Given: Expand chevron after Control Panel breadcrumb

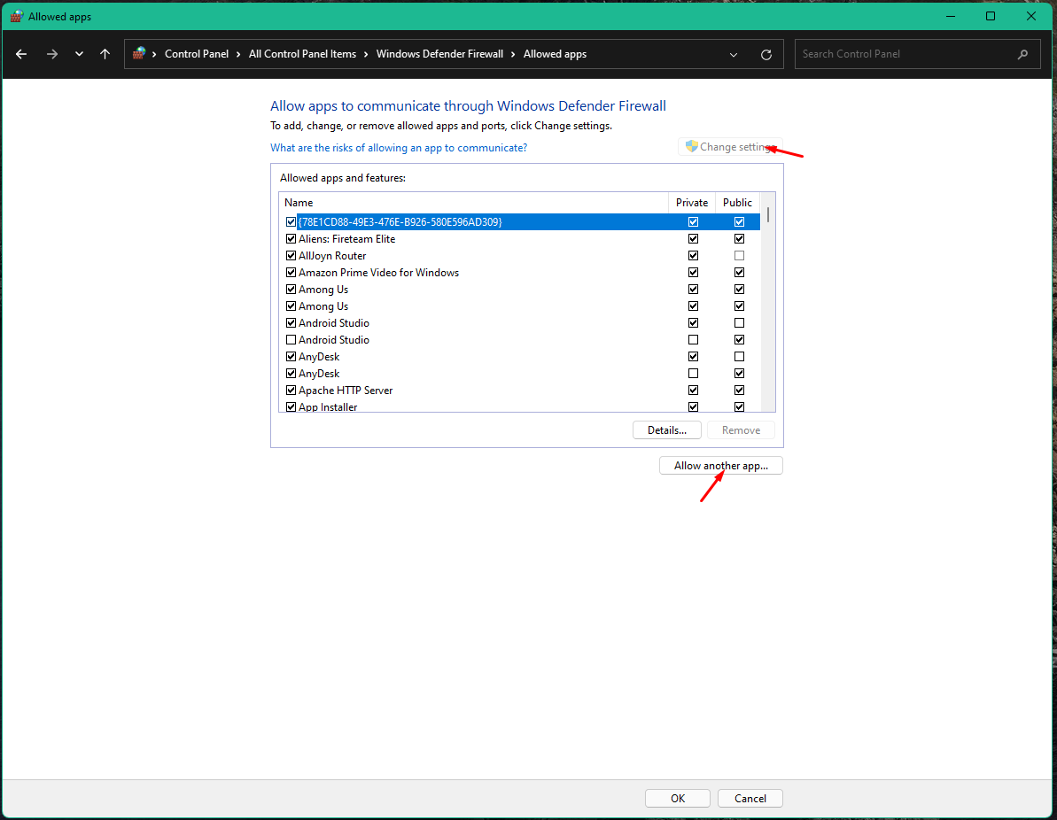Looking at the screenshot, I should [x=238, y=54].
